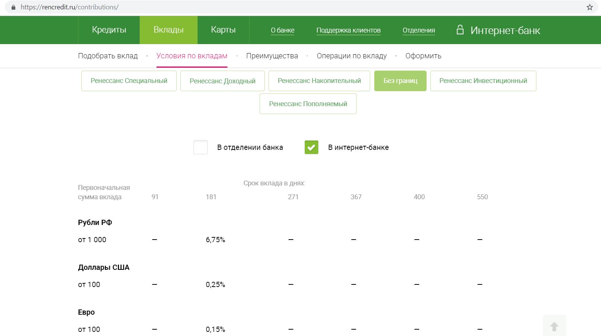The width and height of the screenshot is (601, 336).
Task: Click 'Срок вклада в днях' label
Action: 275,183
